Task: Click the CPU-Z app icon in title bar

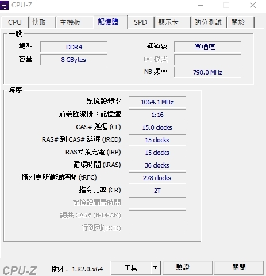Action: tap(4, 5)
